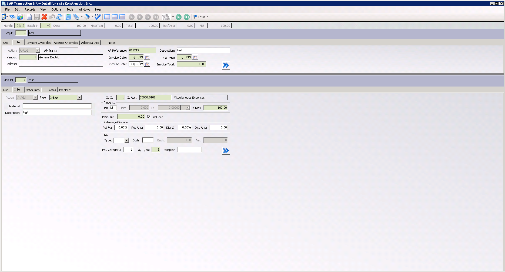
Task: Open the header Action A-Add dropdown
Action: click(38, 51)
